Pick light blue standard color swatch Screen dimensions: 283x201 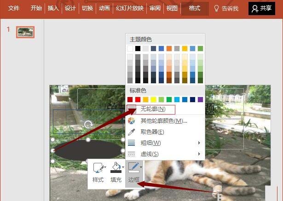pyautogui.click(x=177, y=99)
